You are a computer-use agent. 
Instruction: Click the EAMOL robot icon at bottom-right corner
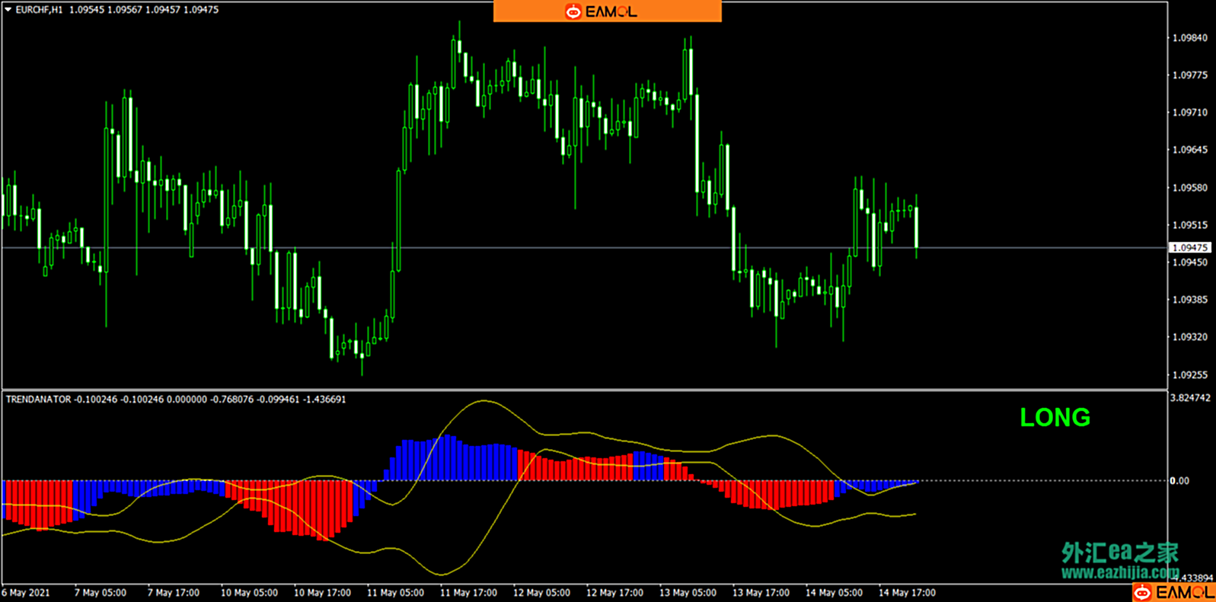1142,593
